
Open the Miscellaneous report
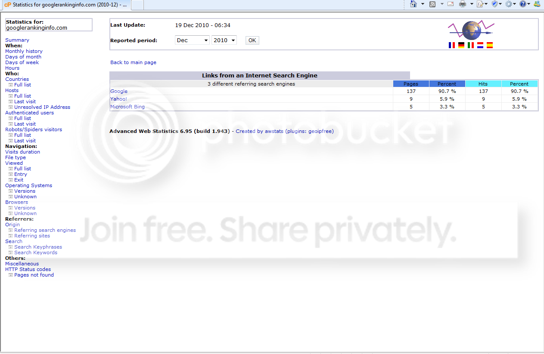22,264
